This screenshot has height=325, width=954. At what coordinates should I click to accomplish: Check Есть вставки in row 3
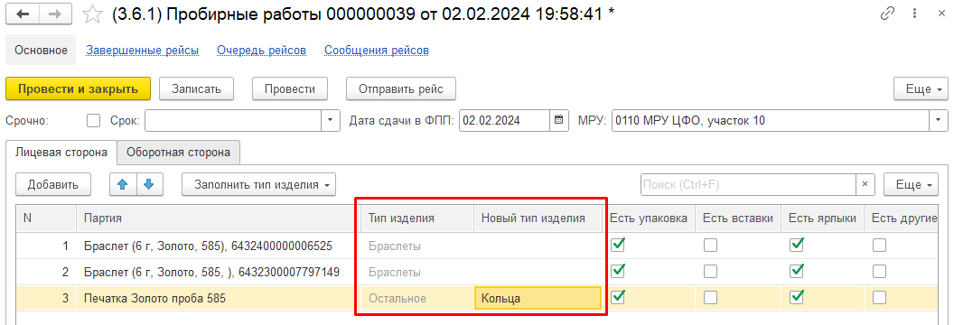pos(710,297)
